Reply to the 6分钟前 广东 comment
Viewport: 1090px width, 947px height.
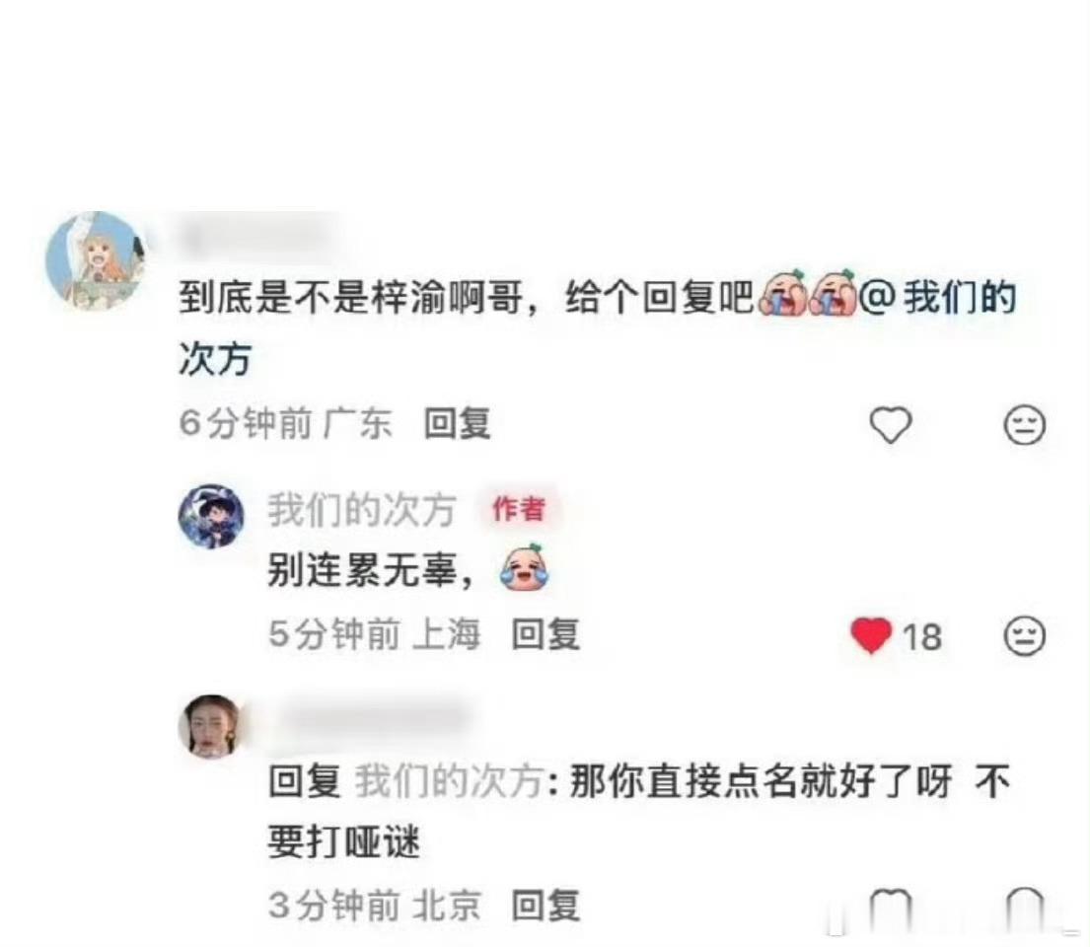[458, 423]
